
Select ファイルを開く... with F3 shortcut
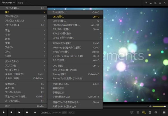(x=24, y=8)
